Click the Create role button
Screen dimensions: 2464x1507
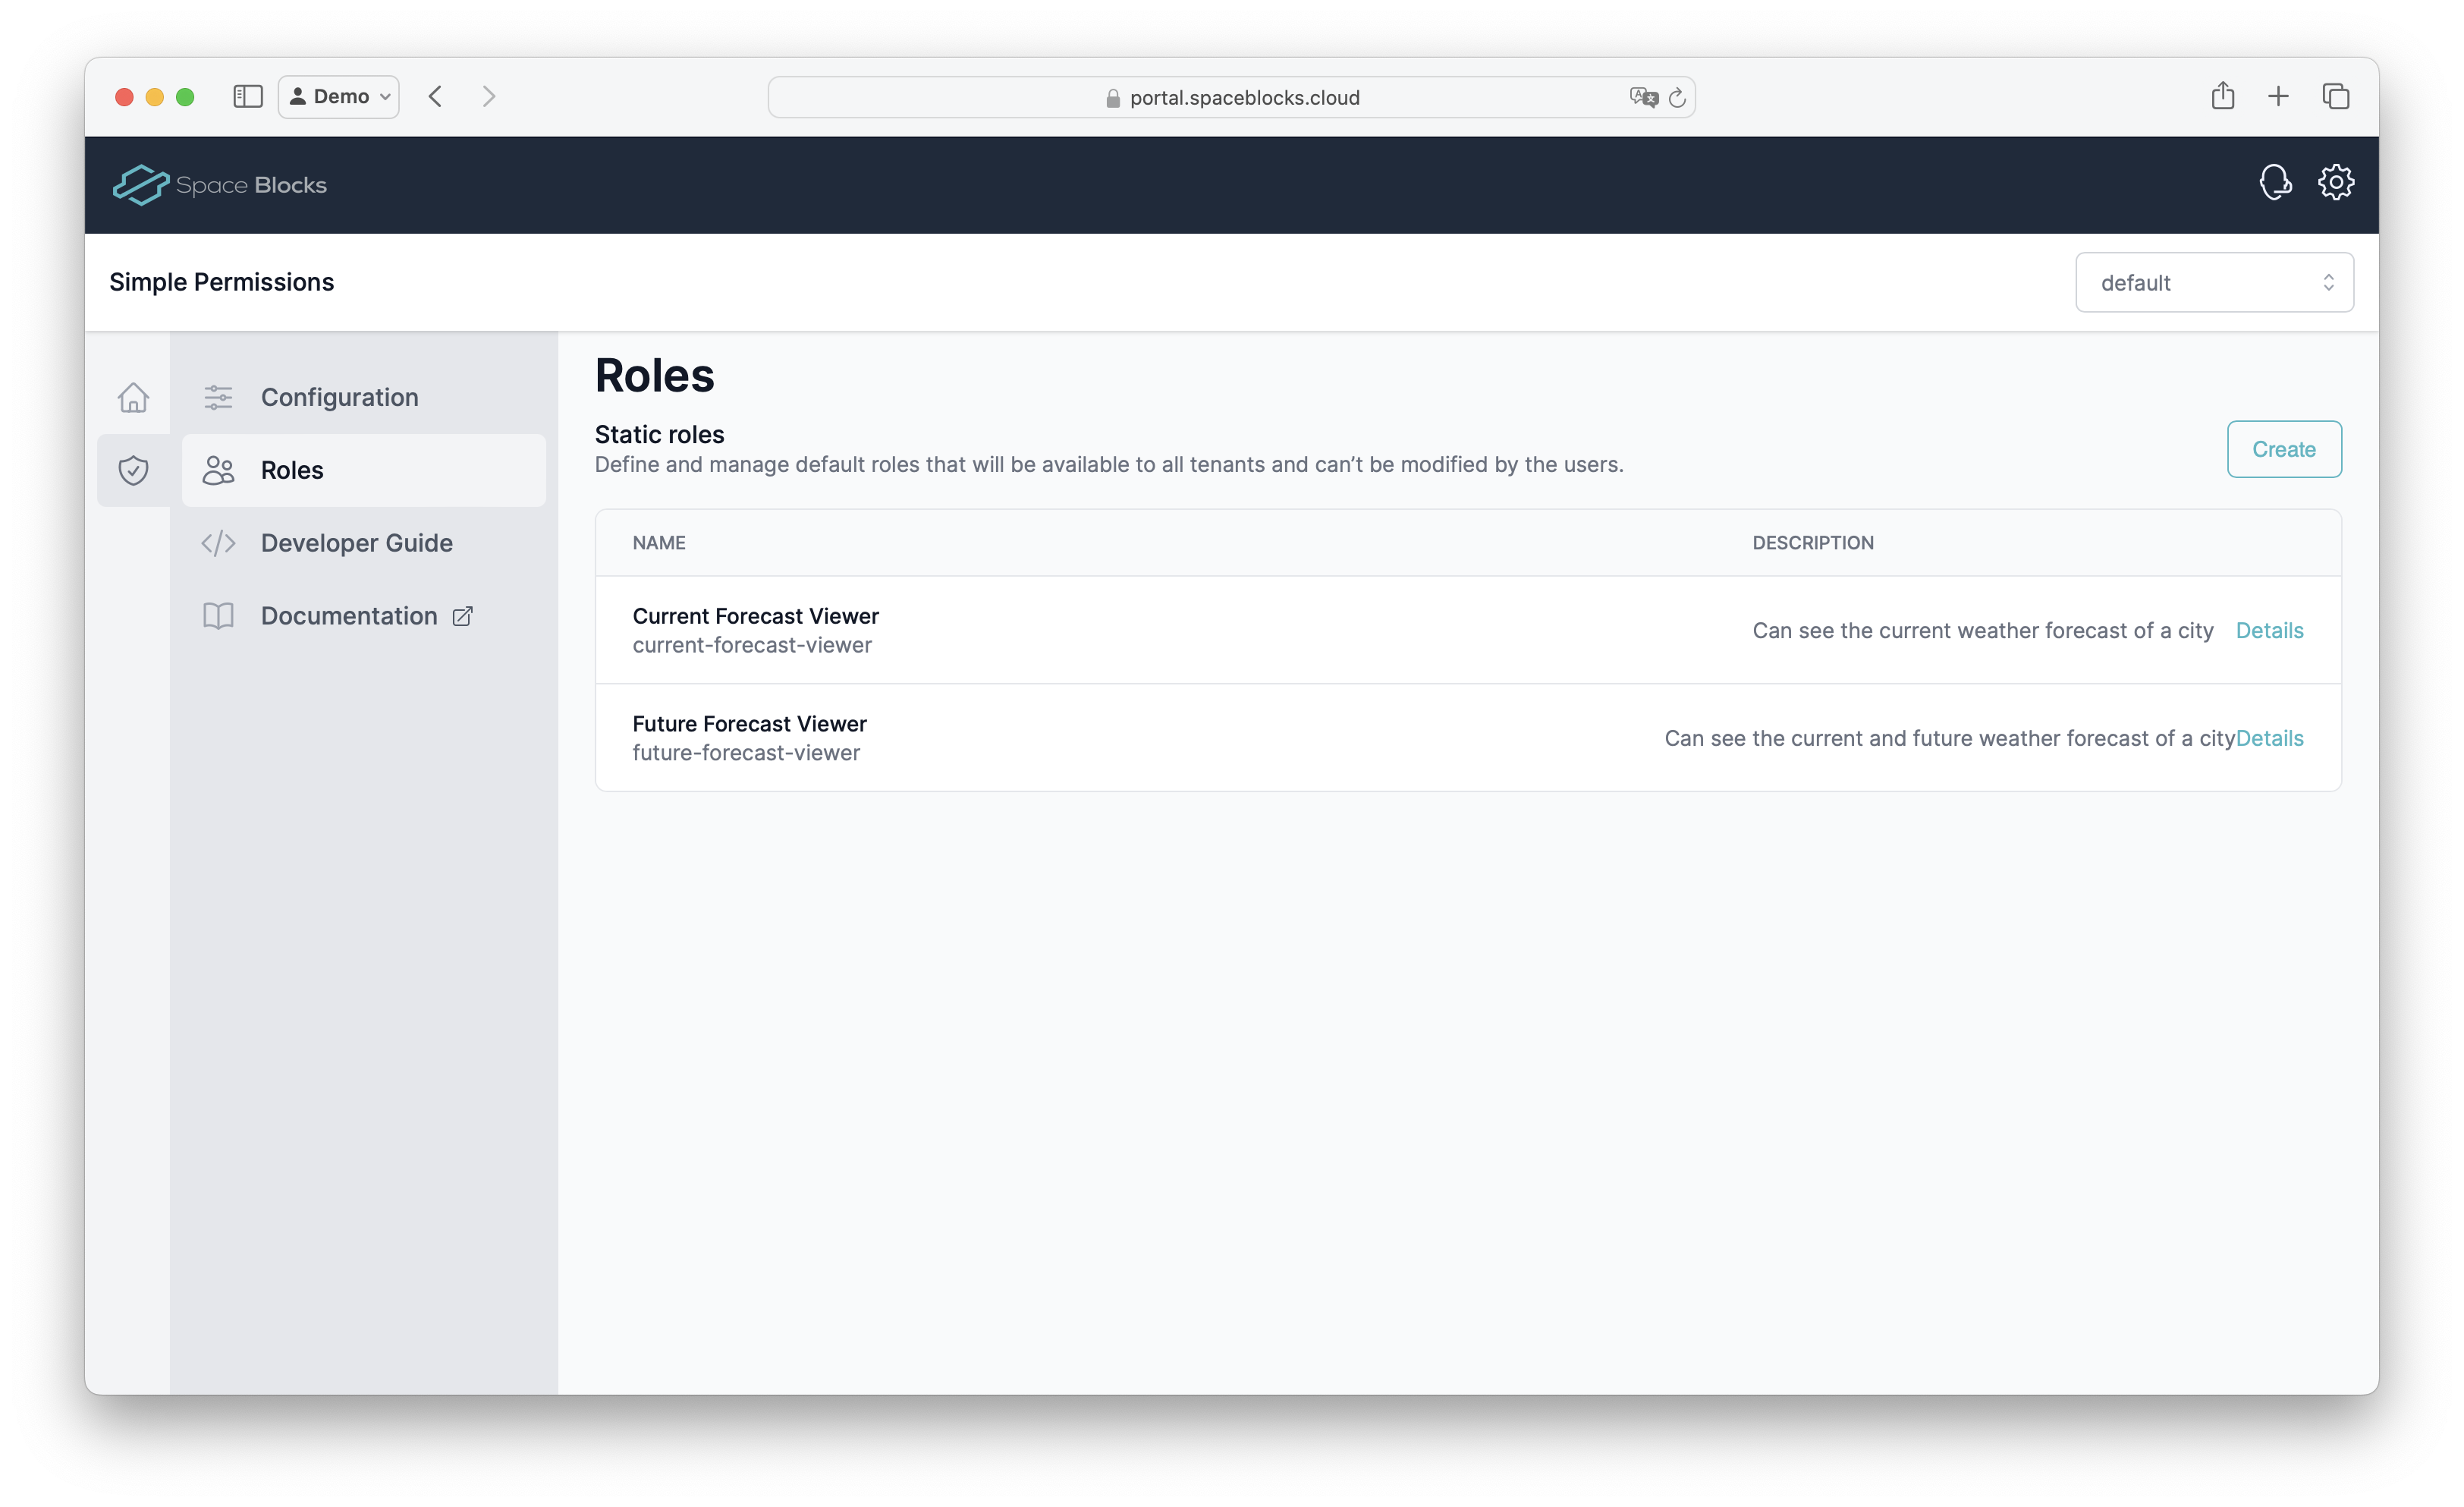[2283, 450]
